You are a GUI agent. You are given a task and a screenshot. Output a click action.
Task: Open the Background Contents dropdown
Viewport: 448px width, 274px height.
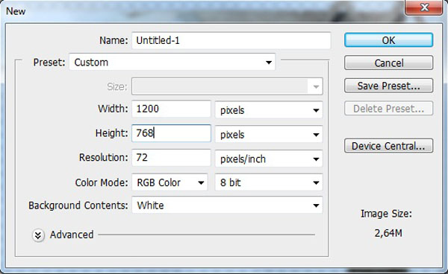[227, 205]
